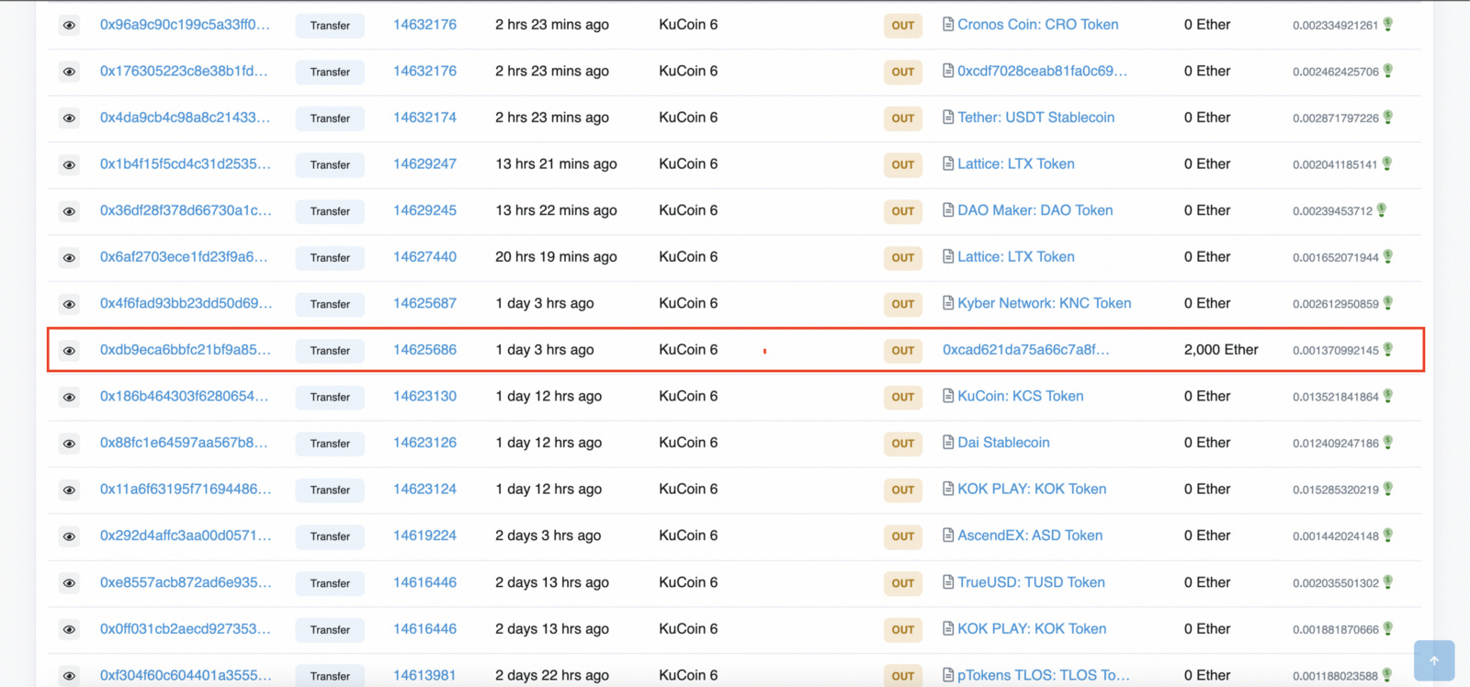Viewport: 1470px width, 687px height.
Task: Preview transaction 0x88fc1e64597aa567b8 details
Action: point(69,444)
